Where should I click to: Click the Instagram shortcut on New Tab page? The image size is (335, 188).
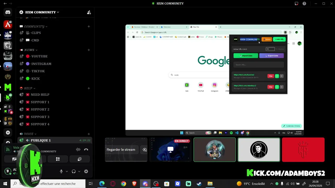[x=215, y=87]
